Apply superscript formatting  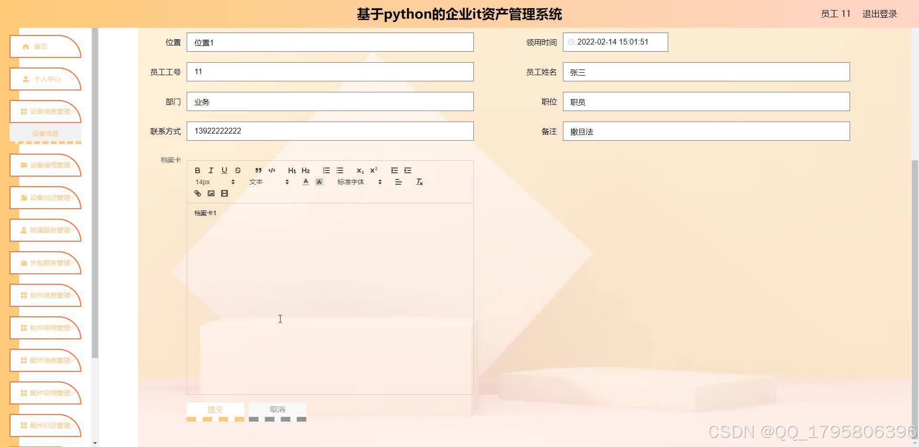coord(374,170)
